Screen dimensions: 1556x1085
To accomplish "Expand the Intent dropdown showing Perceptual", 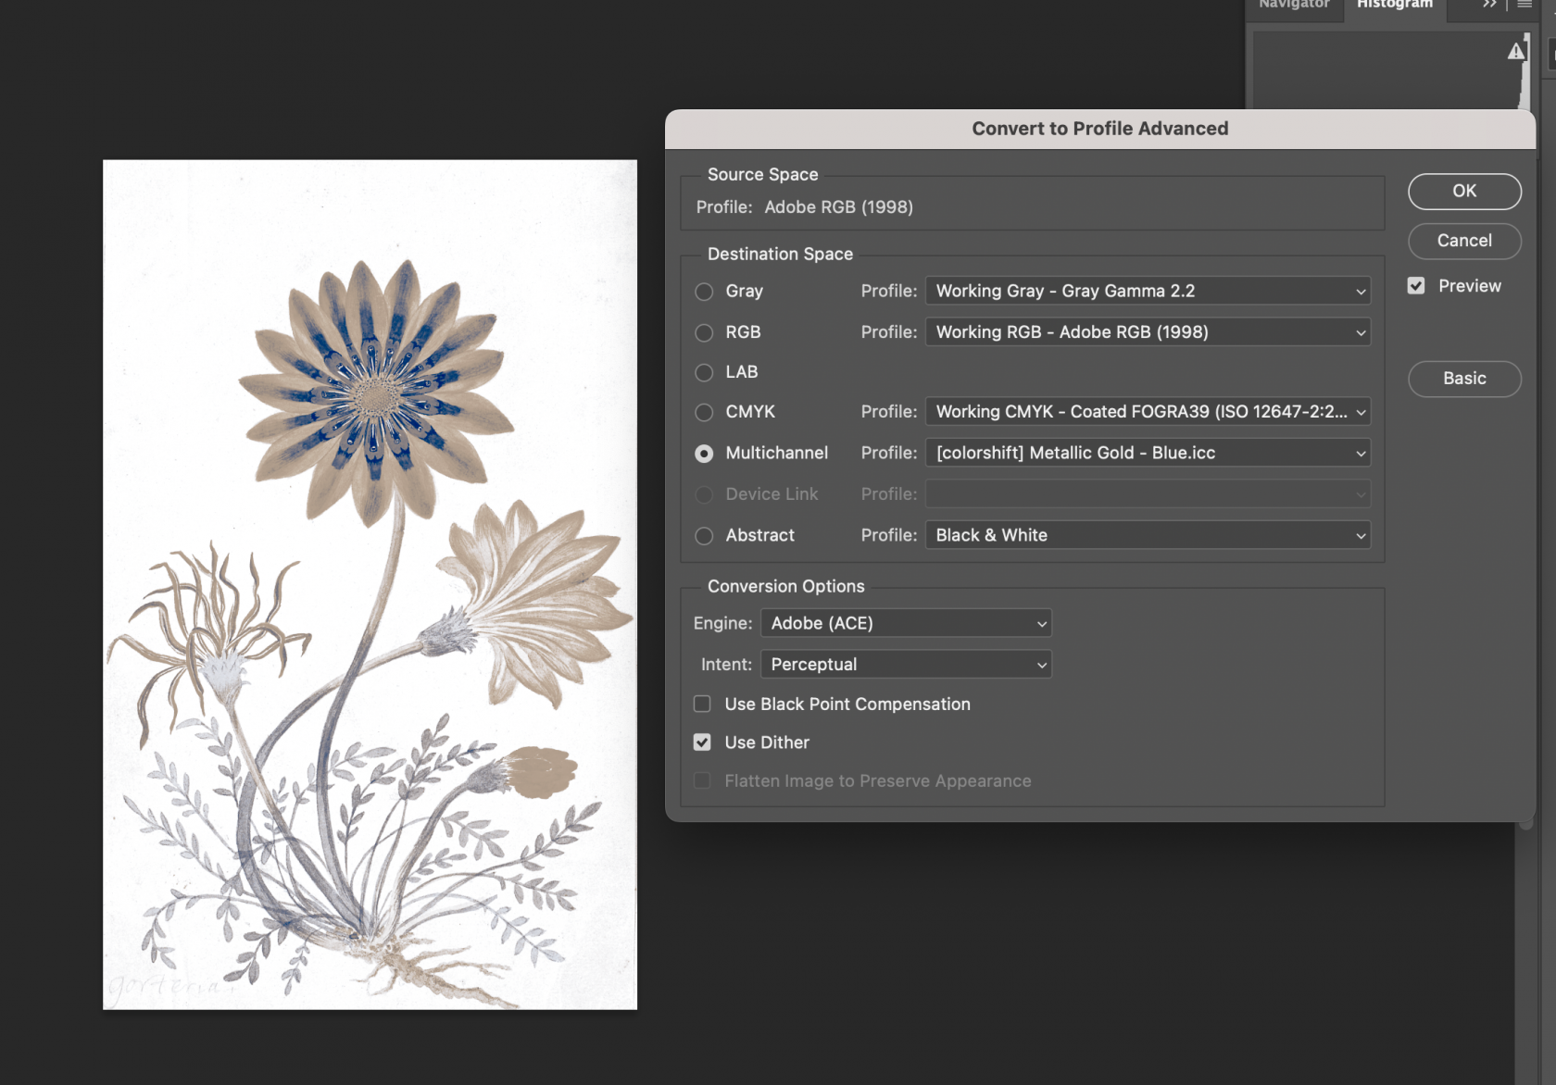I will [905, 665].
